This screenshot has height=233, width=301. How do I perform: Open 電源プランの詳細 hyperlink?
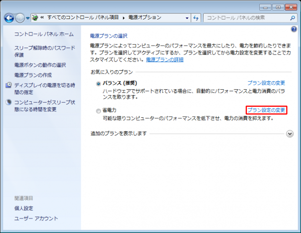tap(165, 60)
